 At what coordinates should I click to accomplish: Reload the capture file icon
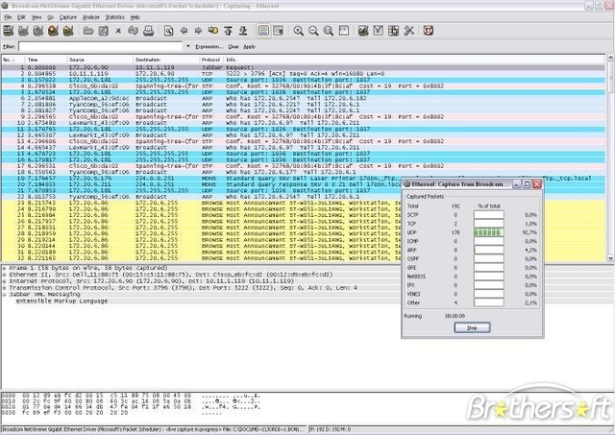pos(134,31)
